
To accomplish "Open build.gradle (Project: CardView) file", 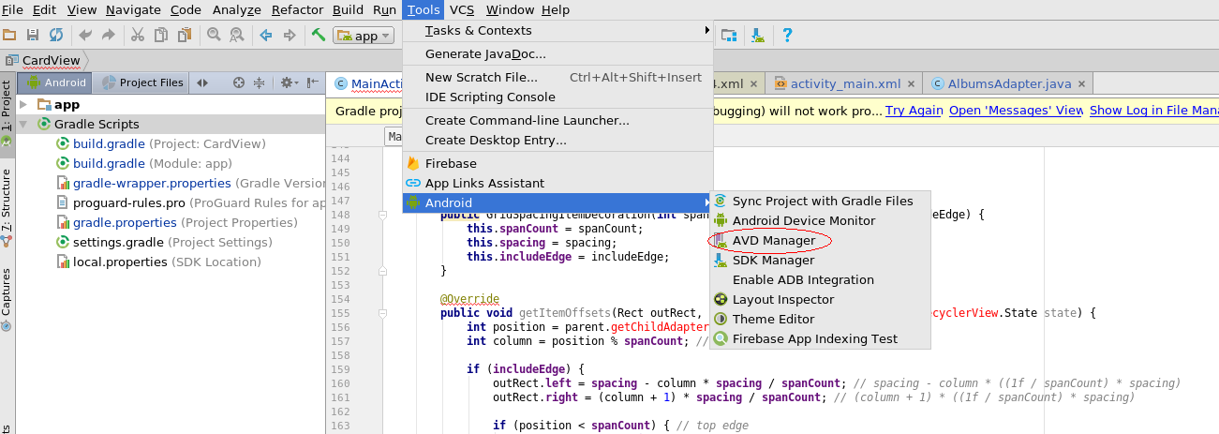I will coord(160,143).
